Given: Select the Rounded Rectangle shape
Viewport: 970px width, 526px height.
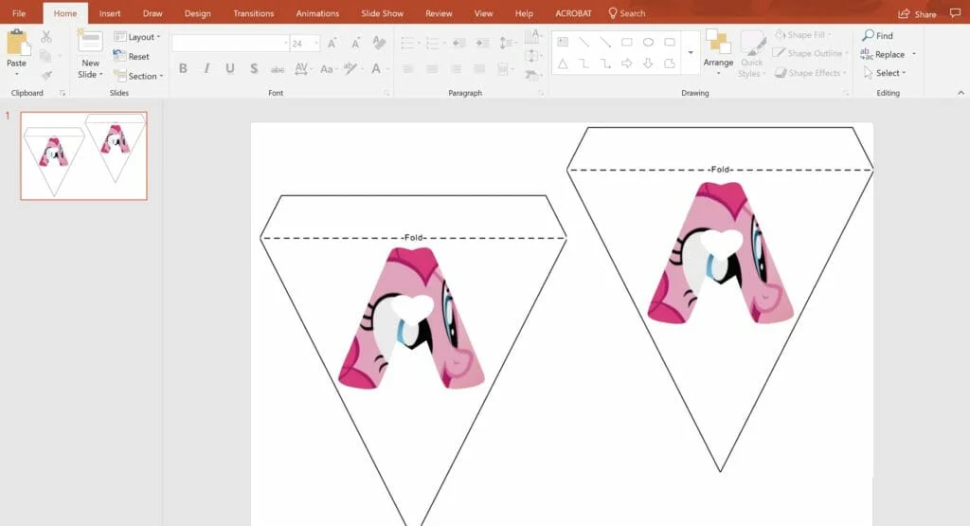Looking at the screenshot, I should (670, 42).
